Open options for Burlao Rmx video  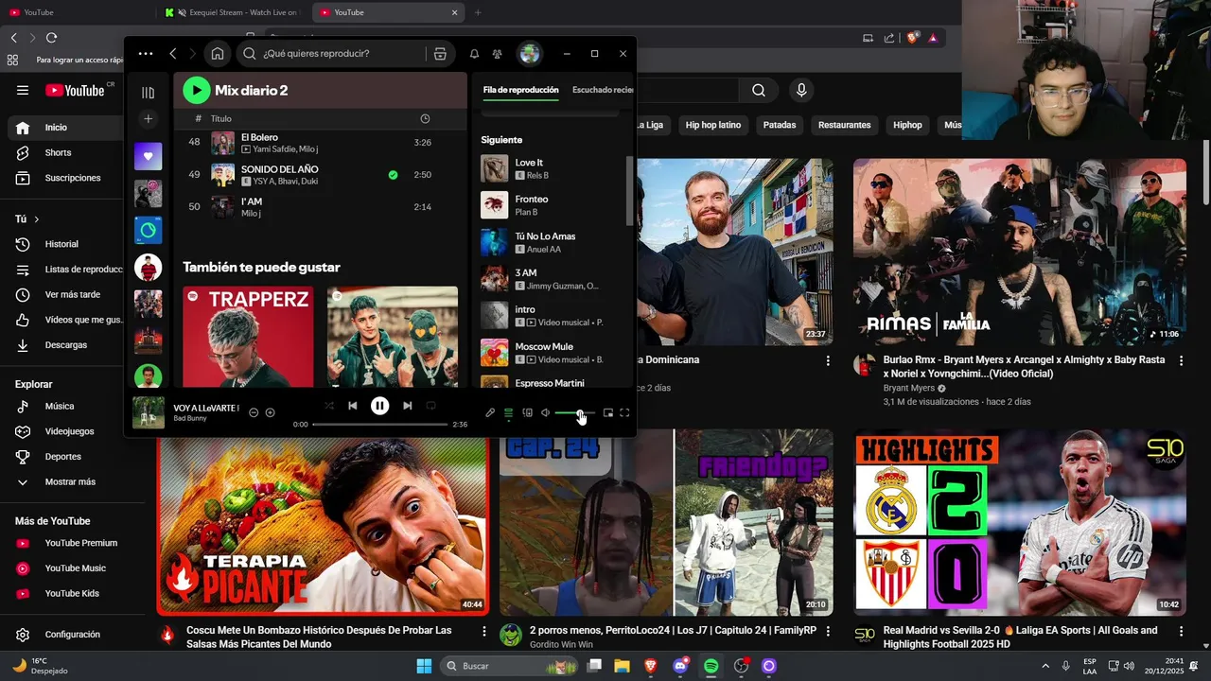click(x=1181, y=360)
